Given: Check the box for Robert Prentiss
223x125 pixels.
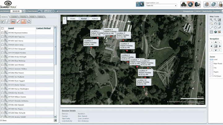Looking at the screenshot, I should (x=2, y=53).
